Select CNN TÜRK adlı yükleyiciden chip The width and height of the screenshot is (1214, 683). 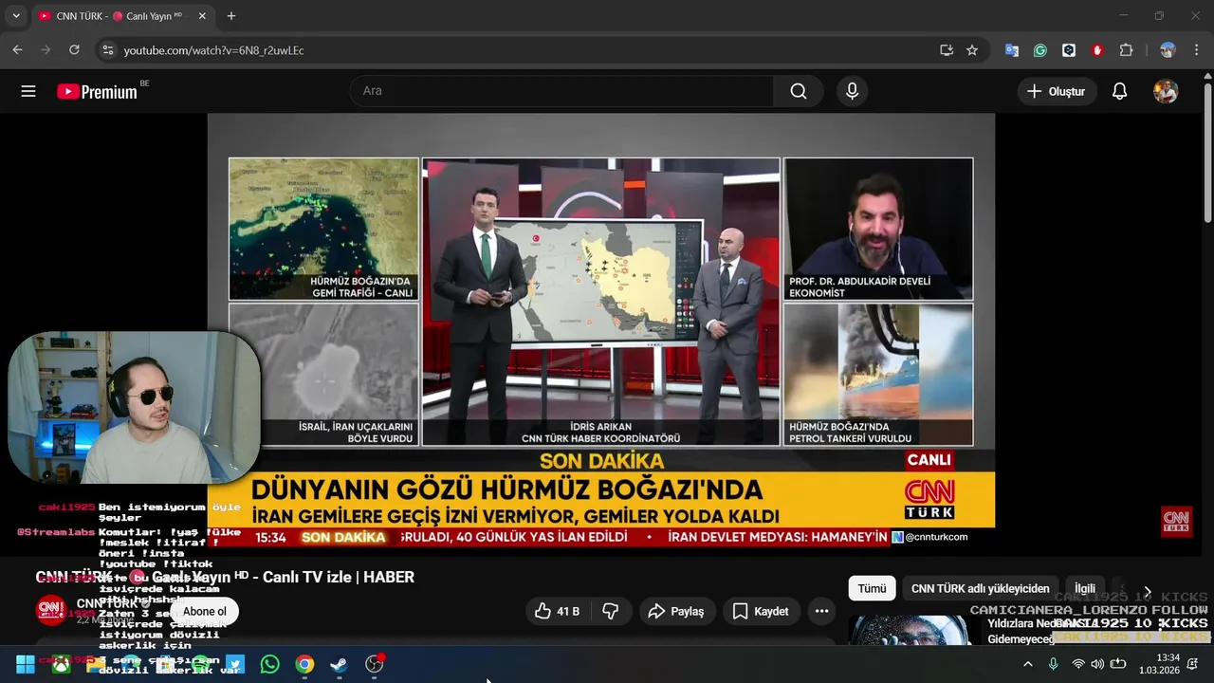pyautogui.click(x=980, y=588)
